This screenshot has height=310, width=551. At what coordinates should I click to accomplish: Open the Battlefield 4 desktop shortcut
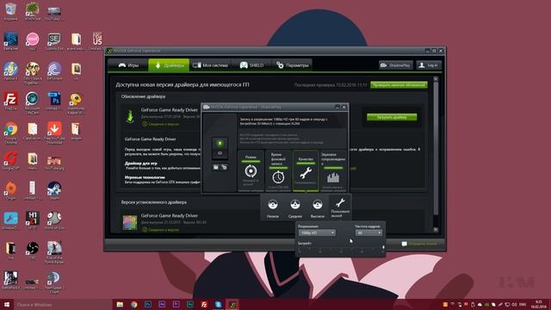(10, 280)
